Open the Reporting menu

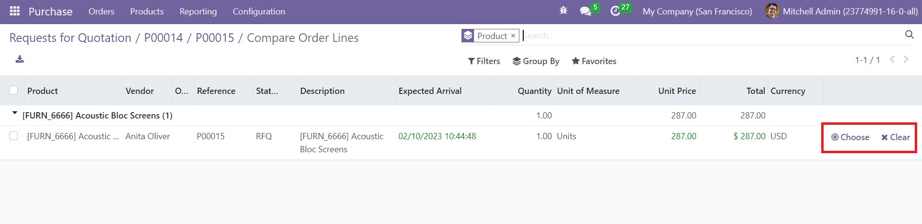[x=198, y=12]
